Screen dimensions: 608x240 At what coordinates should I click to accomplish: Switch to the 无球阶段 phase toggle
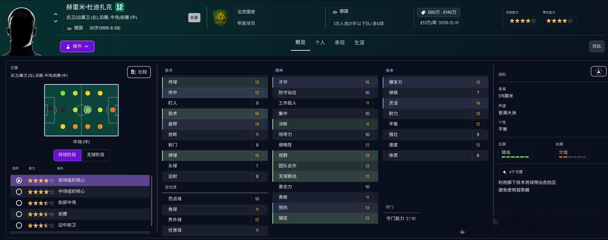click(96, 155)
